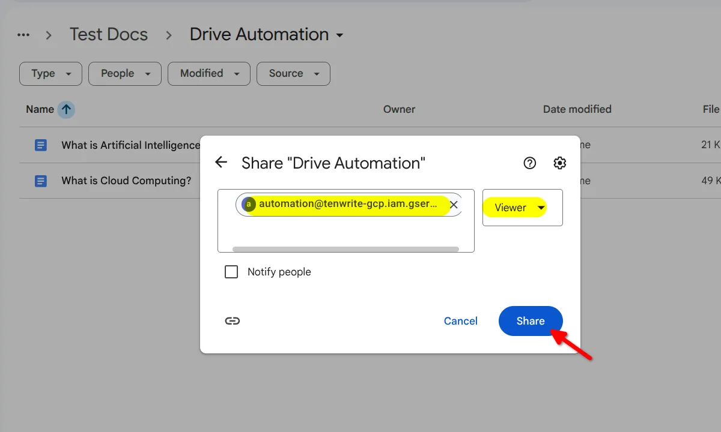Click the Share button

point(531,321)
